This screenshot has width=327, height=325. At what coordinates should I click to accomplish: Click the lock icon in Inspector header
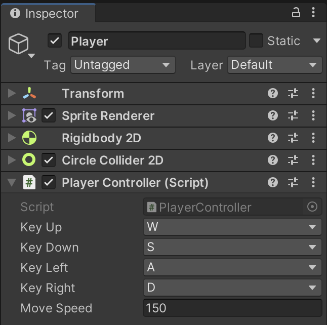point(296,13)
